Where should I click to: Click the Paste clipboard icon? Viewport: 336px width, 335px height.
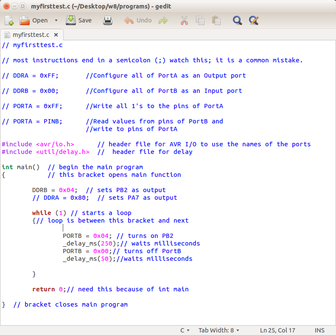click(x=216, y=20)
